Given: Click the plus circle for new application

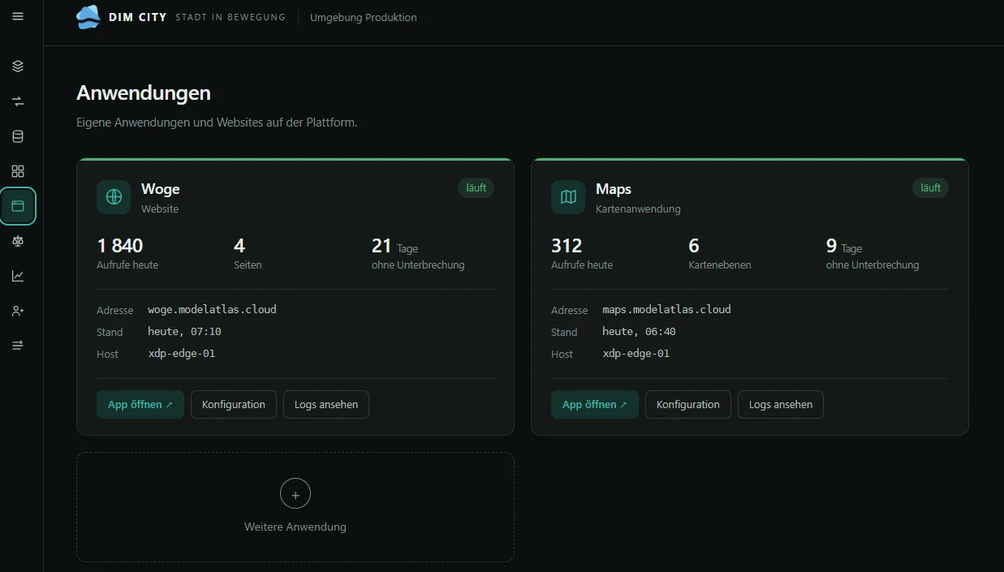Looking at the screenshot, I should (295, 494).
